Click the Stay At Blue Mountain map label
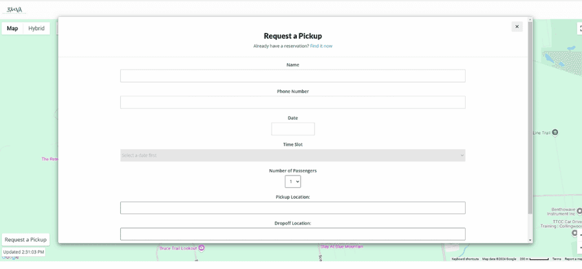This screenshot has height=269, width=582. (341, 246)
